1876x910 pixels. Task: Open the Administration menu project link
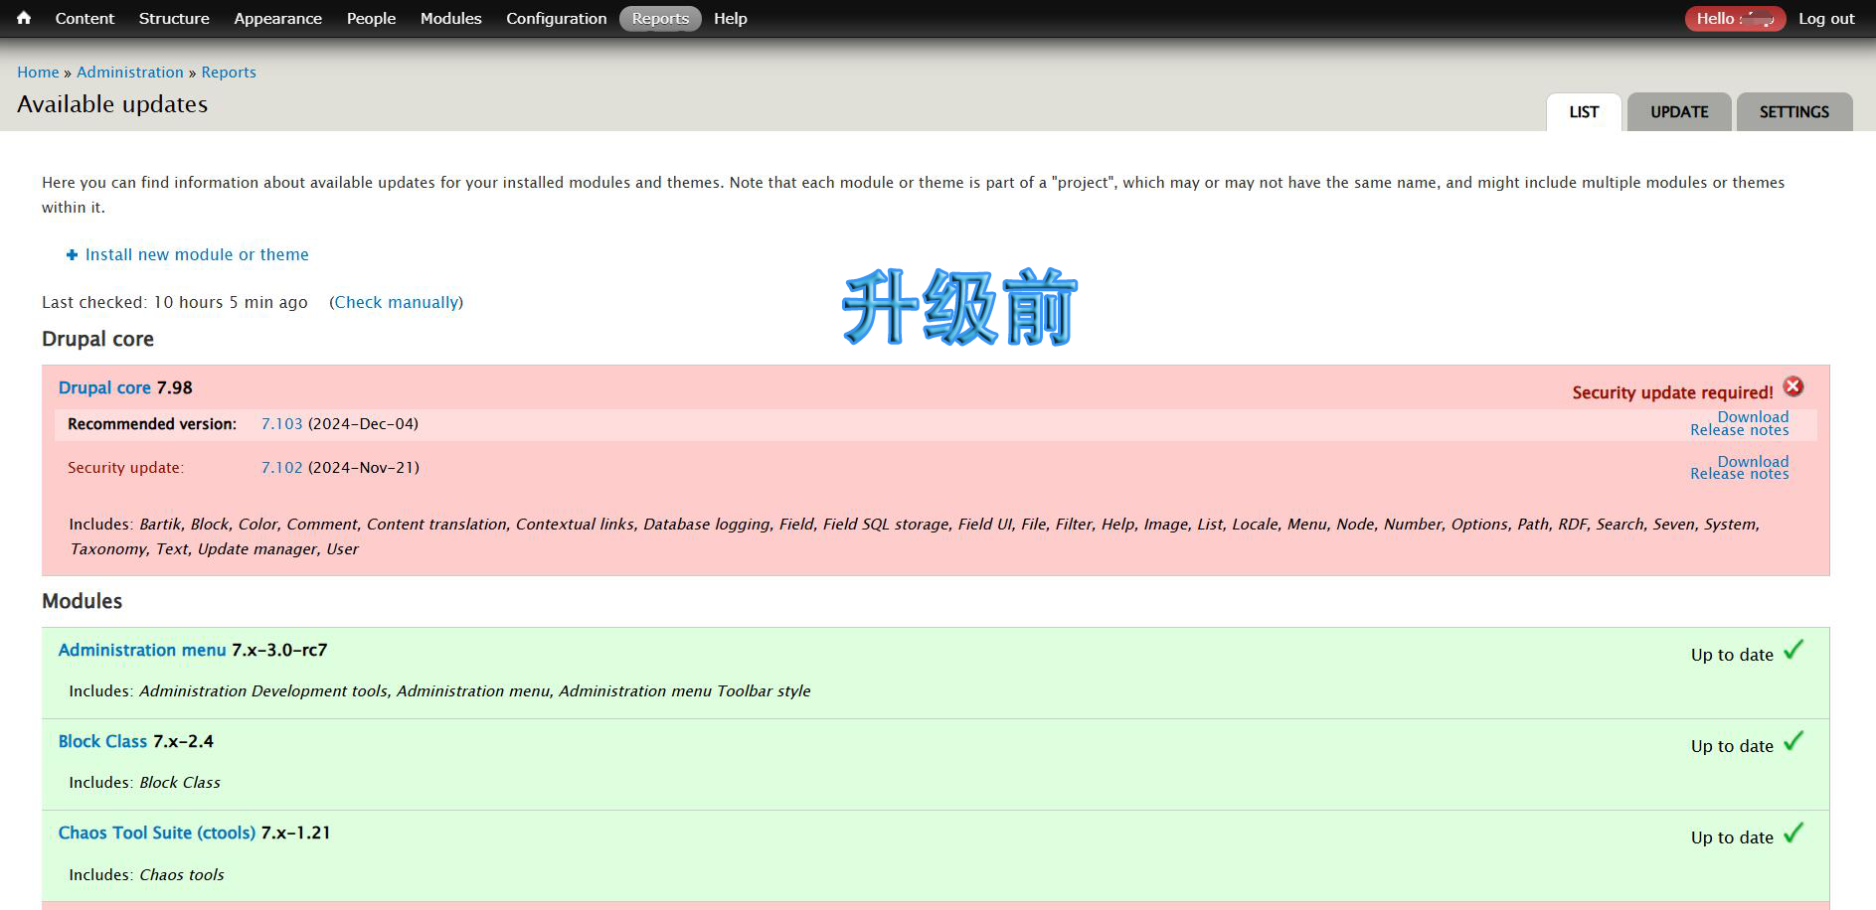click(142, 650)
